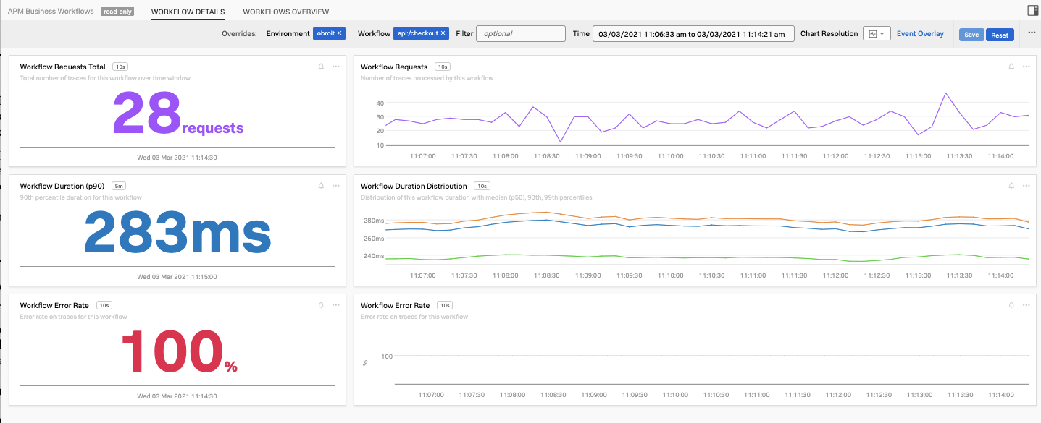
Task: Open the Event Overlay link
Action: pos(920,33)
